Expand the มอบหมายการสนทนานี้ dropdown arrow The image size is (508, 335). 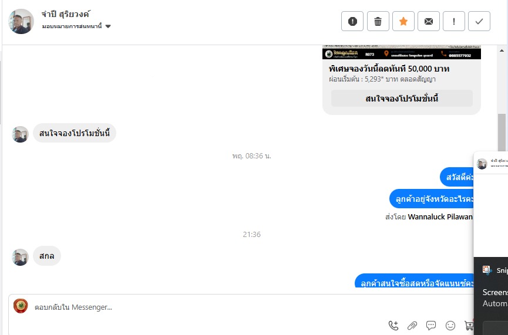(108, 26)
